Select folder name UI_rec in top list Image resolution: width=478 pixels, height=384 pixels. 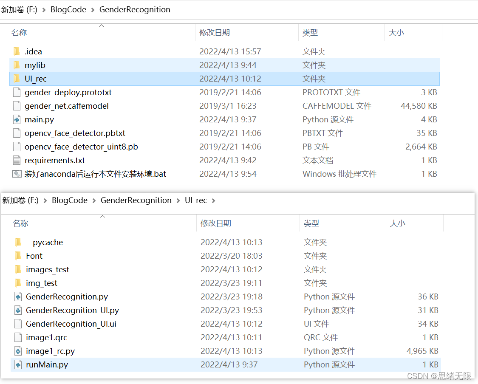[x=35, y=79]
